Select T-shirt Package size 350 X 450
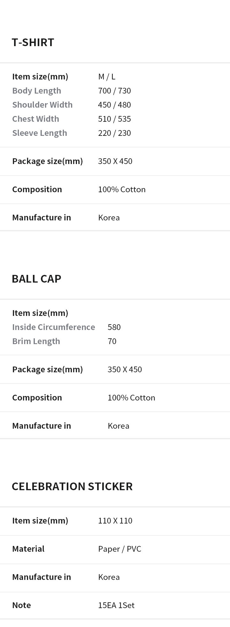The height and width of the screenshot is (627, 230). (115, 161)
